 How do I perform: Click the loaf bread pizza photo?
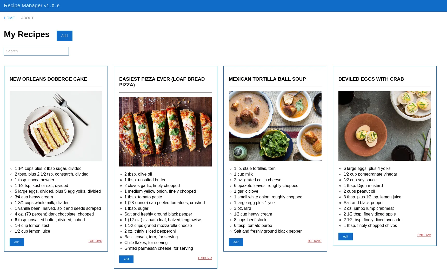(165, 132)
